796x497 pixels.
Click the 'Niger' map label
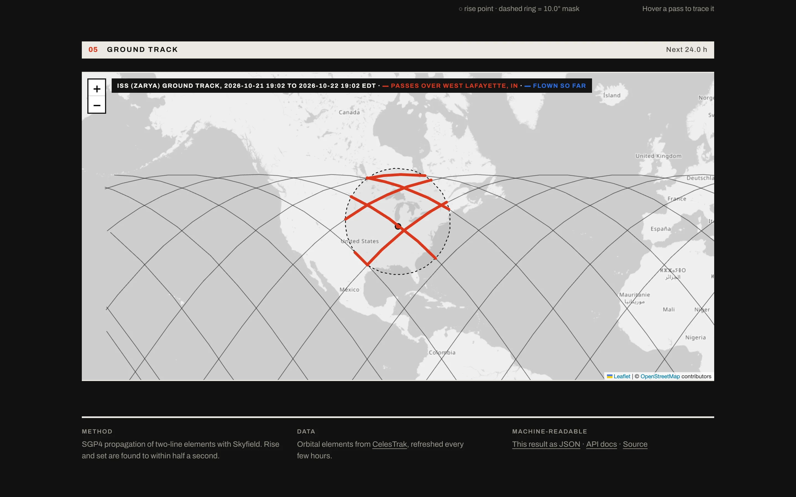click(x=702, y=310)
